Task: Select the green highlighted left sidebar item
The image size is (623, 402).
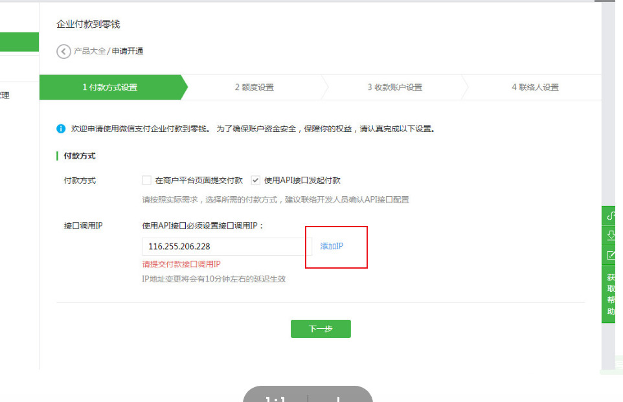Action: 19,41
